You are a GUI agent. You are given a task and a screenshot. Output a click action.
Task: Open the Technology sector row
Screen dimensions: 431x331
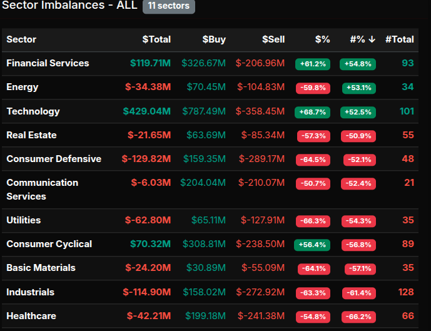pos(33,111)
